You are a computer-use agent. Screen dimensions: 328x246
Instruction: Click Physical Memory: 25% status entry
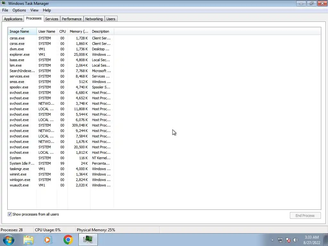pyautogui.click(x=96, y=230)
